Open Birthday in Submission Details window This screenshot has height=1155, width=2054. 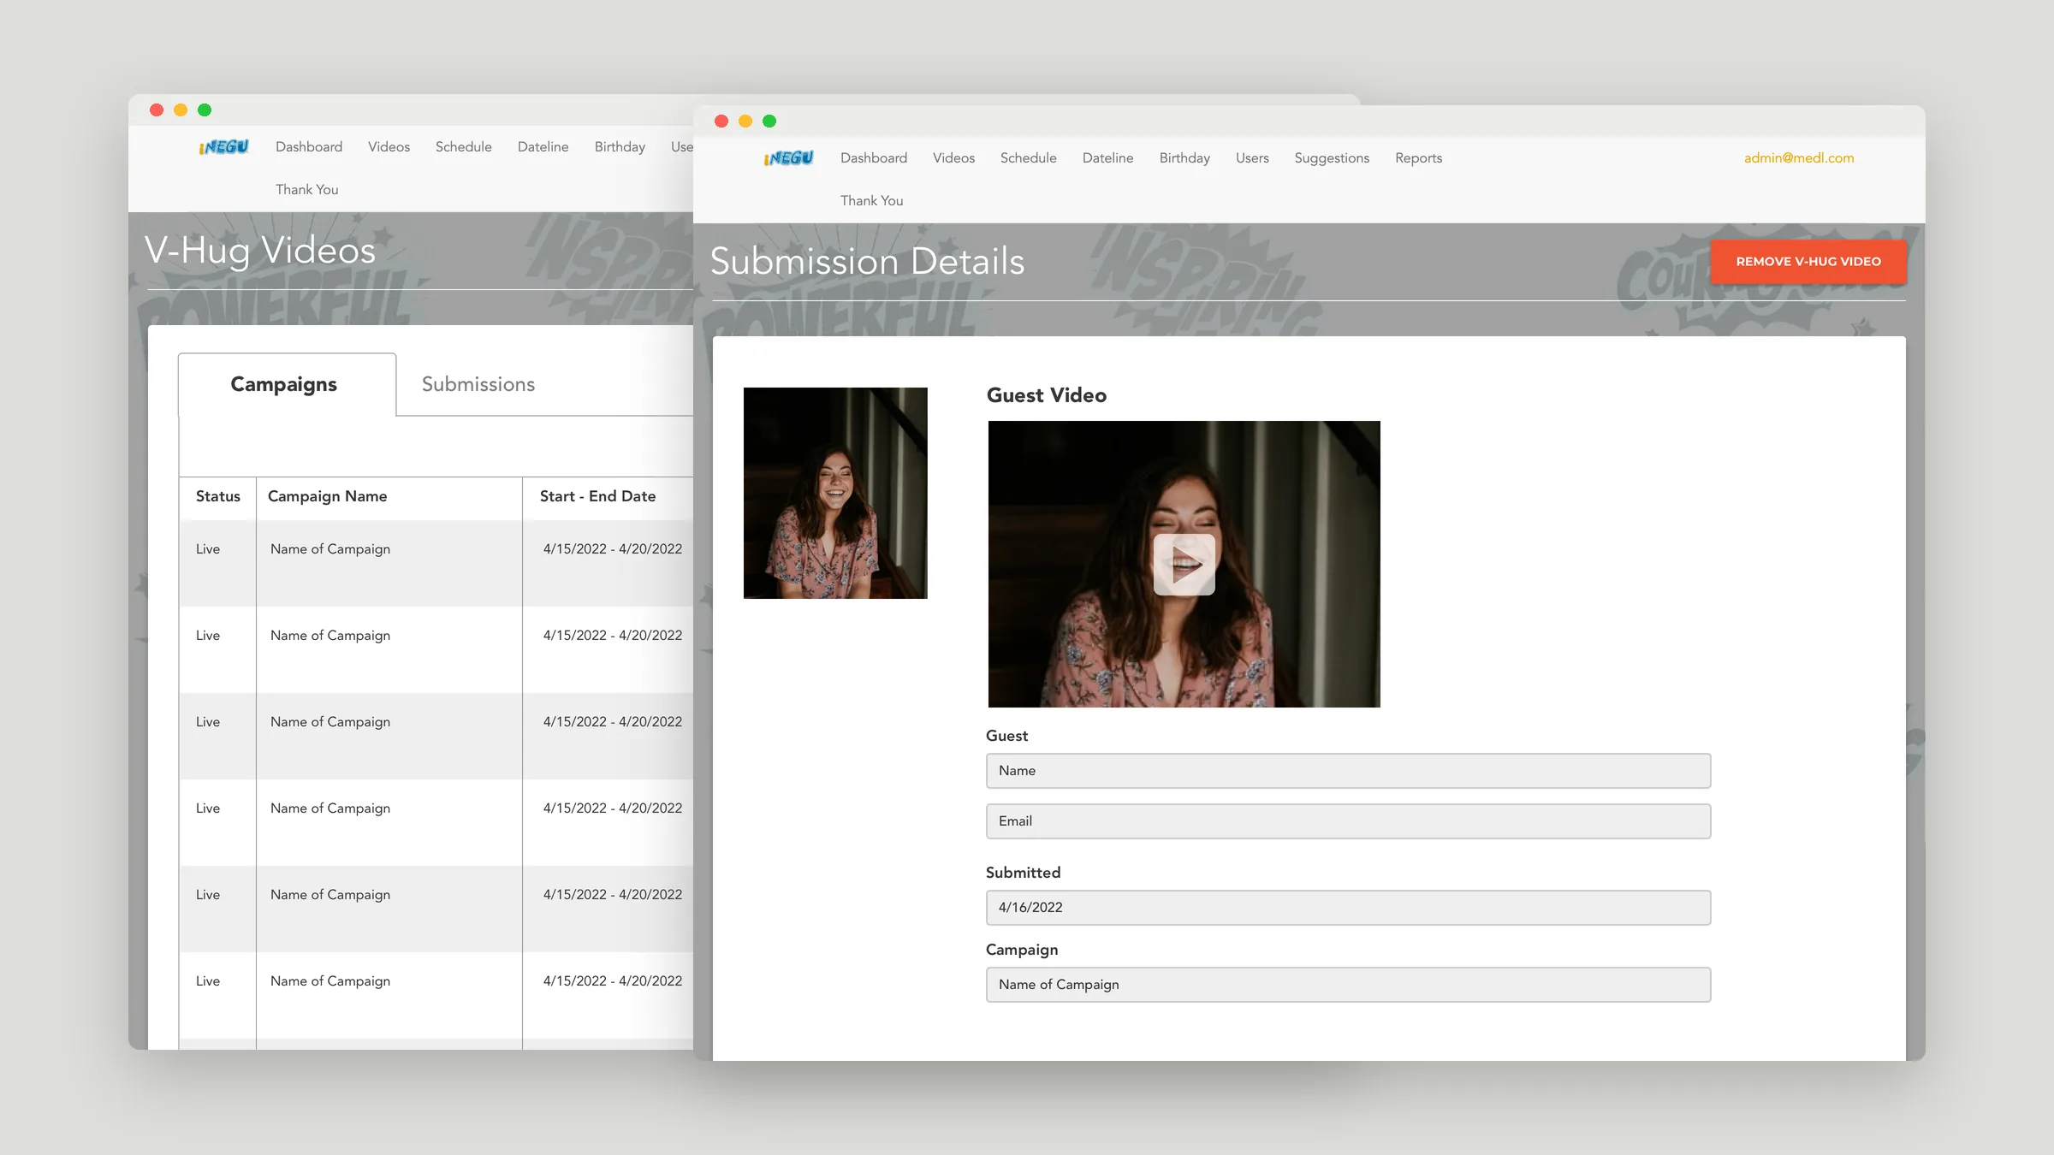click(1184, 158)
